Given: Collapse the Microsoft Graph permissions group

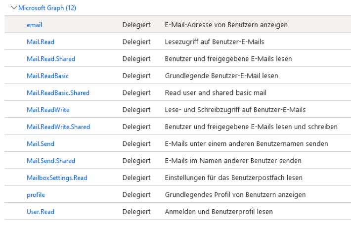Looking at the screenshot, I should (13, 8).
